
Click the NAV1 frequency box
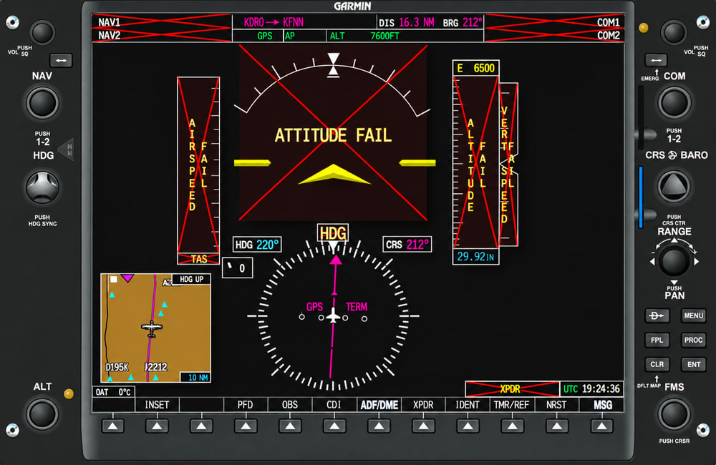[162, 22]
